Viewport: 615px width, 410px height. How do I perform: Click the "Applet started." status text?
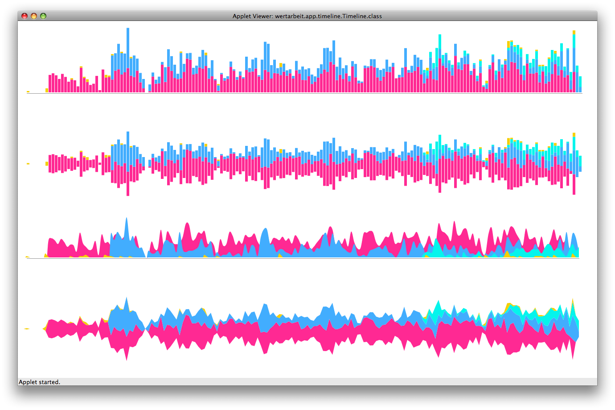click(x=39, y=382)
